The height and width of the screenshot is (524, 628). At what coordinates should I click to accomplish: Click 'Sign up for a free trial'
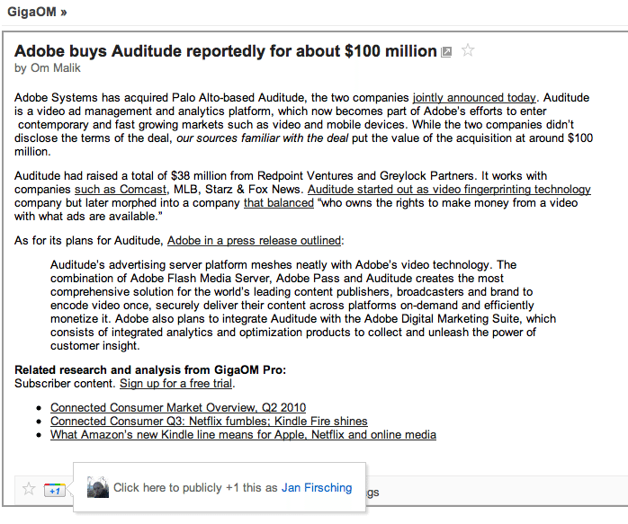pyautogui.click(x=175, y=383)
